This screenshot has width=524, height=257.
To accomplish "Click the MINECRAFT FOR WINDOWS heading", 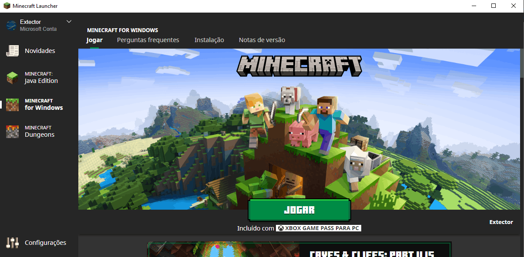I will 123,30.
